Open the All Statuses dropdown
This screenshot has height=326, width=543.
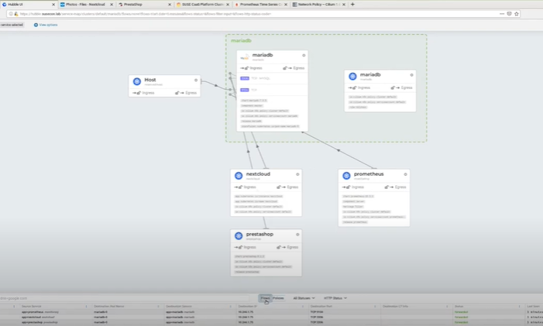point(304,298)
